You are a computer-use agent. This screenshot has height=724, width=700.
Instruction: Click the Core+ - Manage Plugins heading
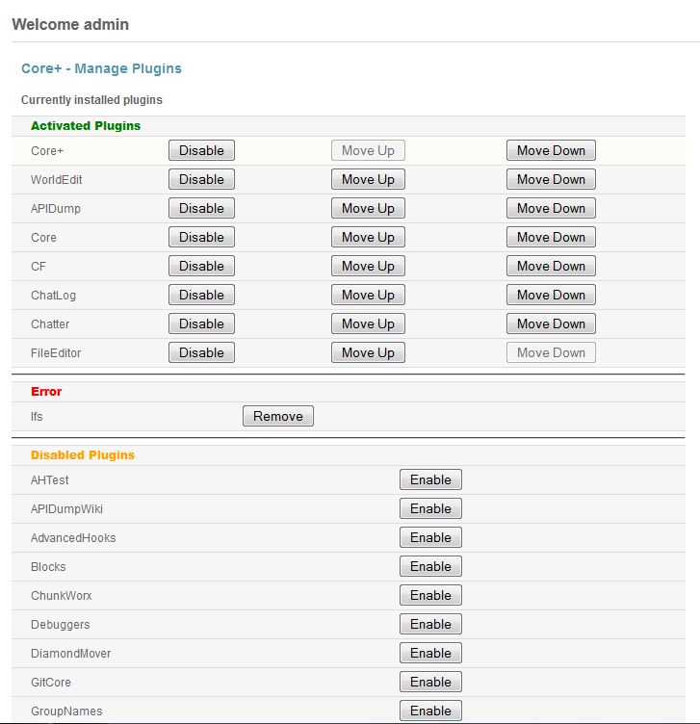pyautogui.click(x=101, y=68)
